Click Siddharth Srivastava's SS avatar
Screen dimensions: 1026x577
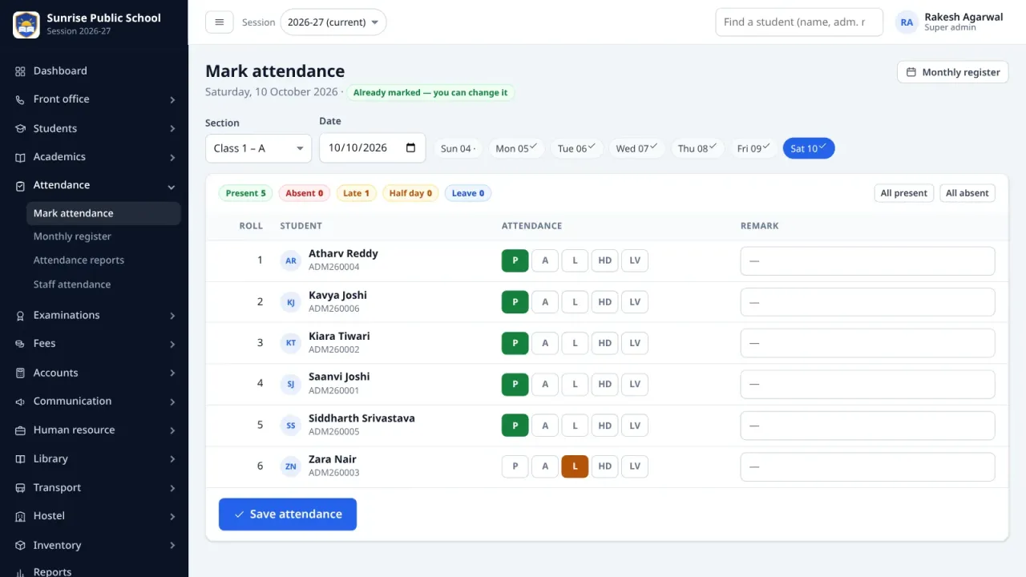tap(291, 426)
